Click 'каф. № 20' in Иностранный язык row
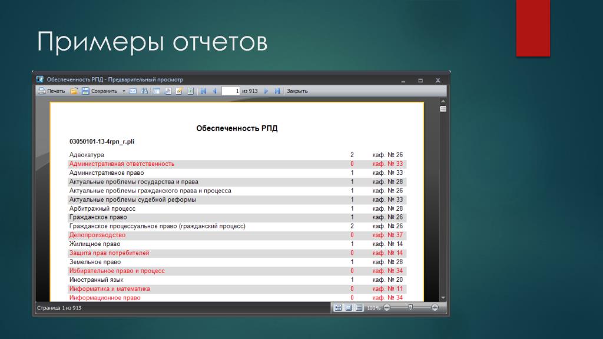 (x=387, y=280)
